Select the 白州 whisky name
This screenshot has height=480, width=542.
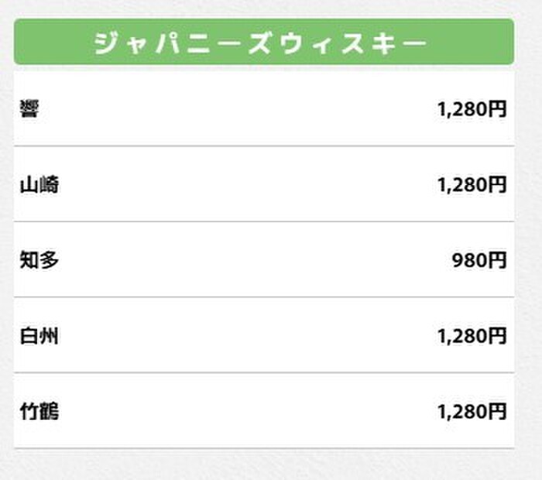pyautogui.click(x=39, y=335)
